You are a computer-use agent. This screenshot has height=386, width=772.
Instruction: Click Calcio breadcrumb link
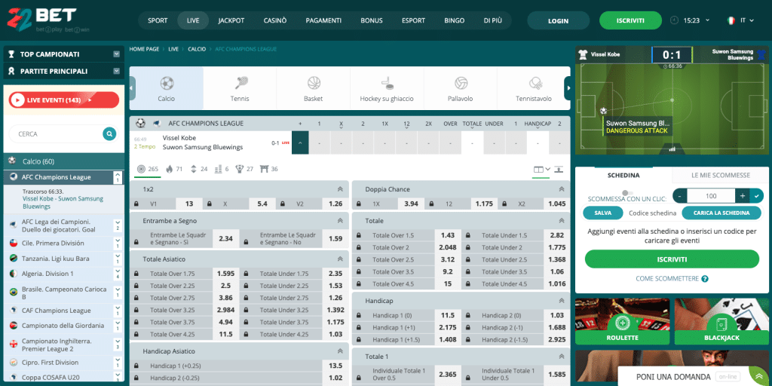coord(197,49)
